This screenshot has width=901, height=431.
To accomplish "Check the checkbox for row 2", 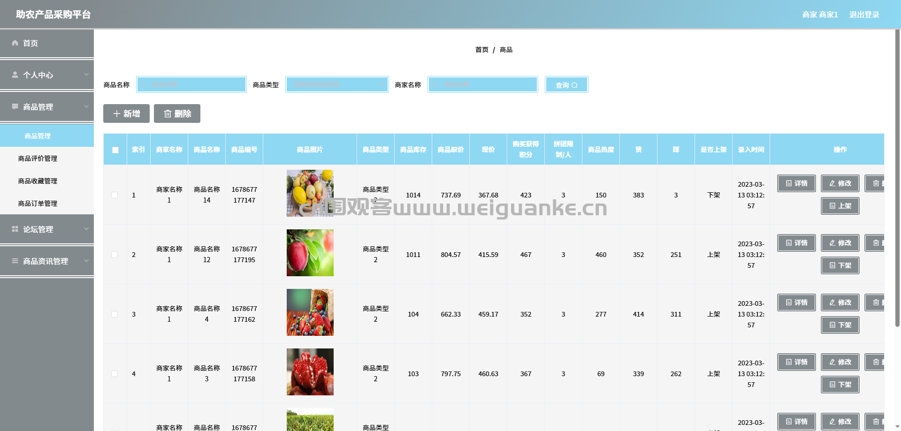I will (115, 255).
